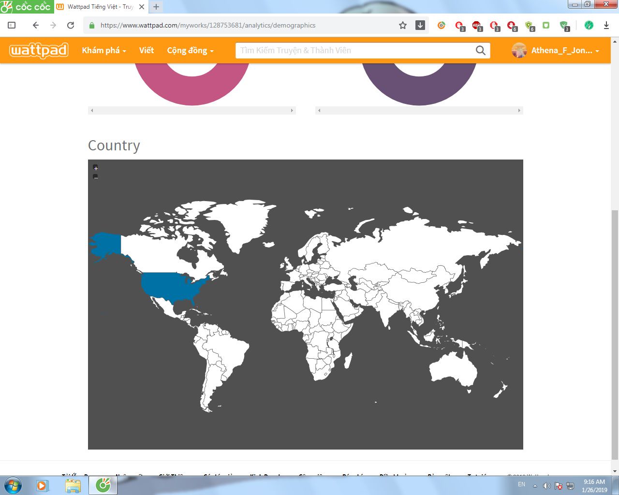Open a new browser tab
This screenshot has width=619, height=495.
pyautogui.click(x=156, y=7)
